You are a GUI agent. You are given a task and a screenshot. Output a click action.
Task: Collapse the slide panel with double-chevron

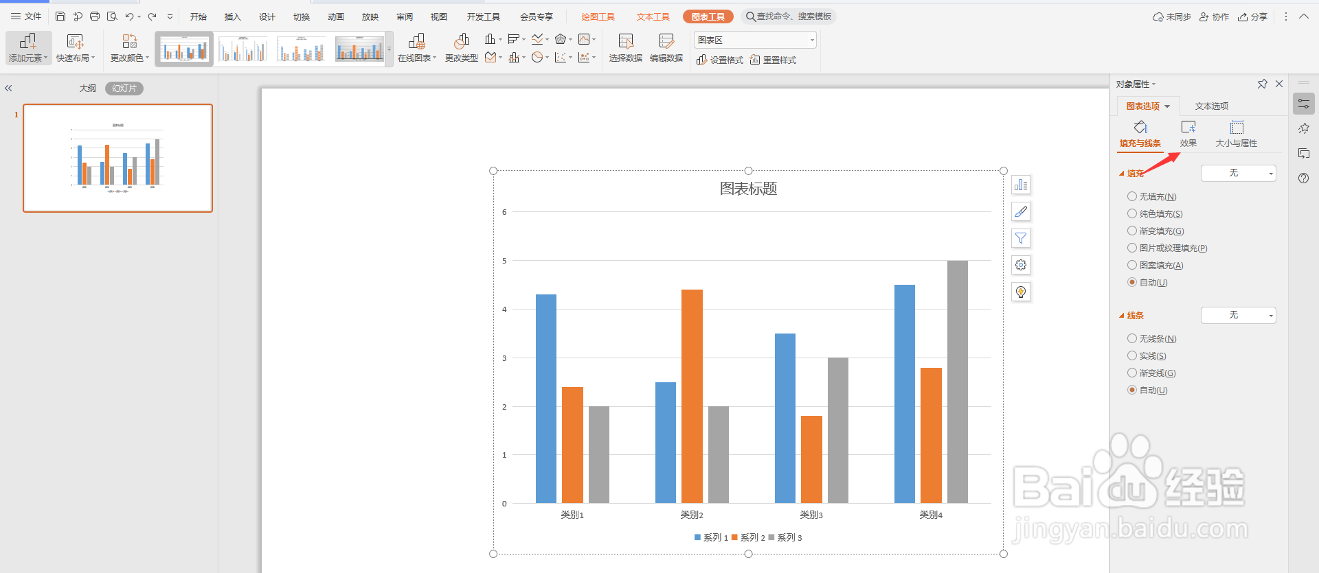(9, 89)
